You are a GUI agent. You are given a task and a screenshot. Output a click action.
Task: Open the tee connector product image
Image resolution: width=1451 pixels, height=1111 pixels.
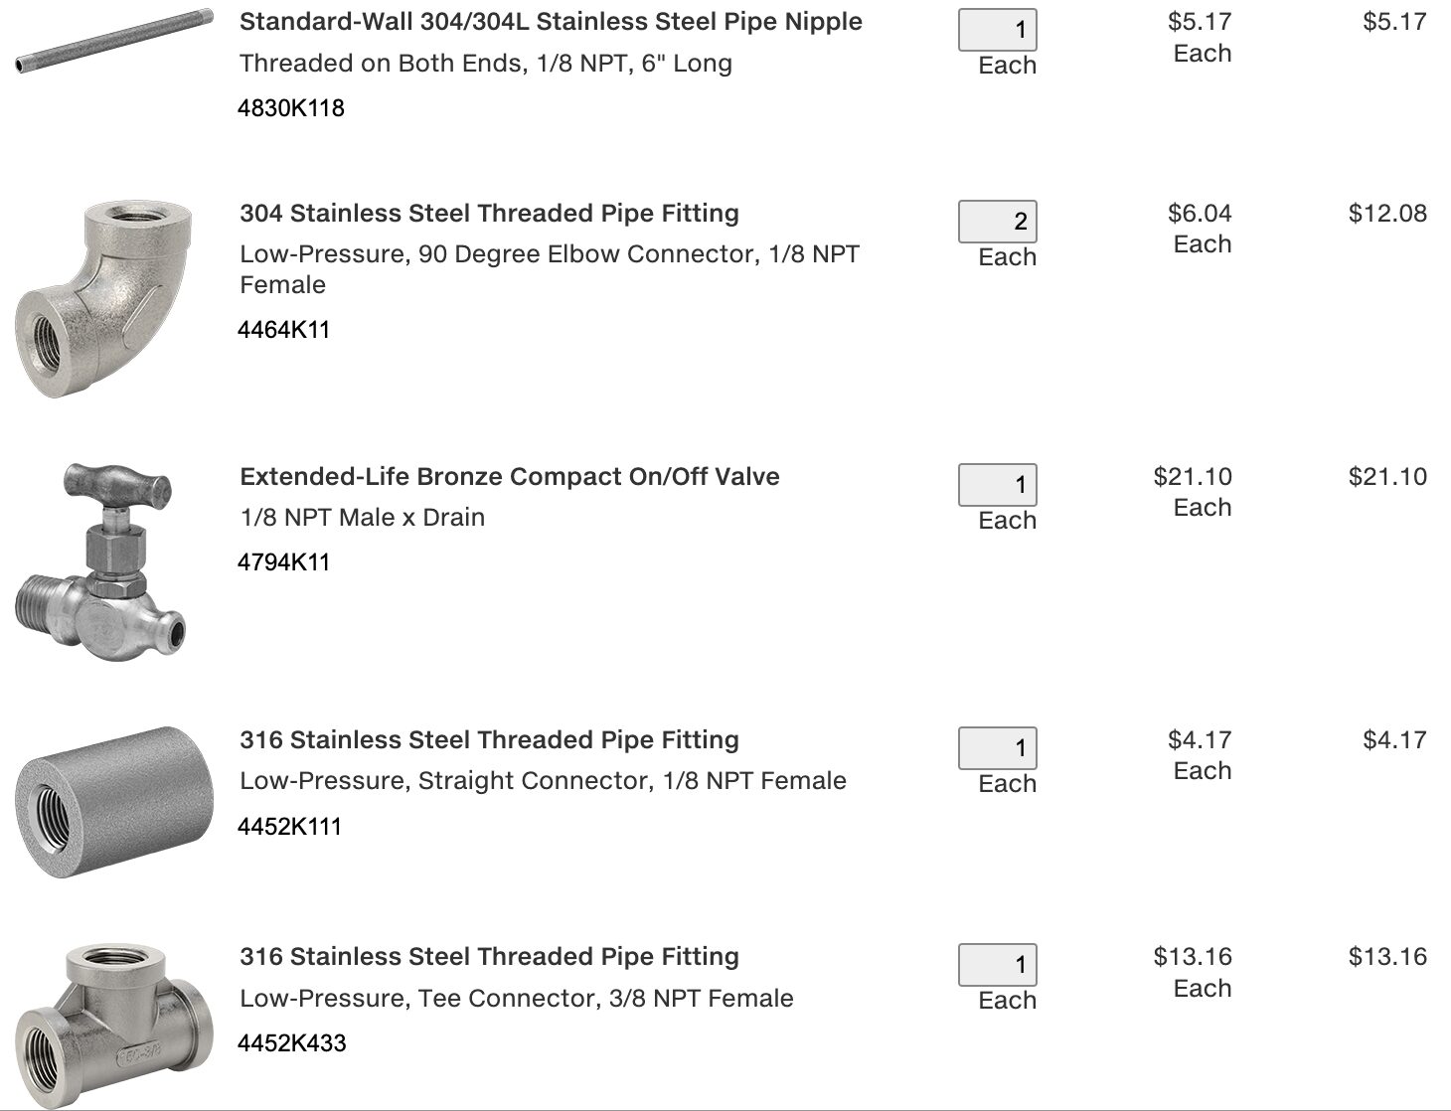click(x=114, y=1024)
